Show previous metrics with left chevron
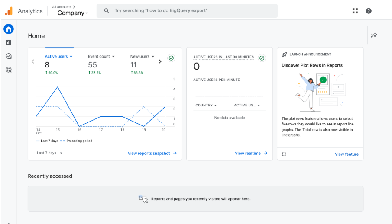Screen dimensions: 392x224 [x=33, y=61]
